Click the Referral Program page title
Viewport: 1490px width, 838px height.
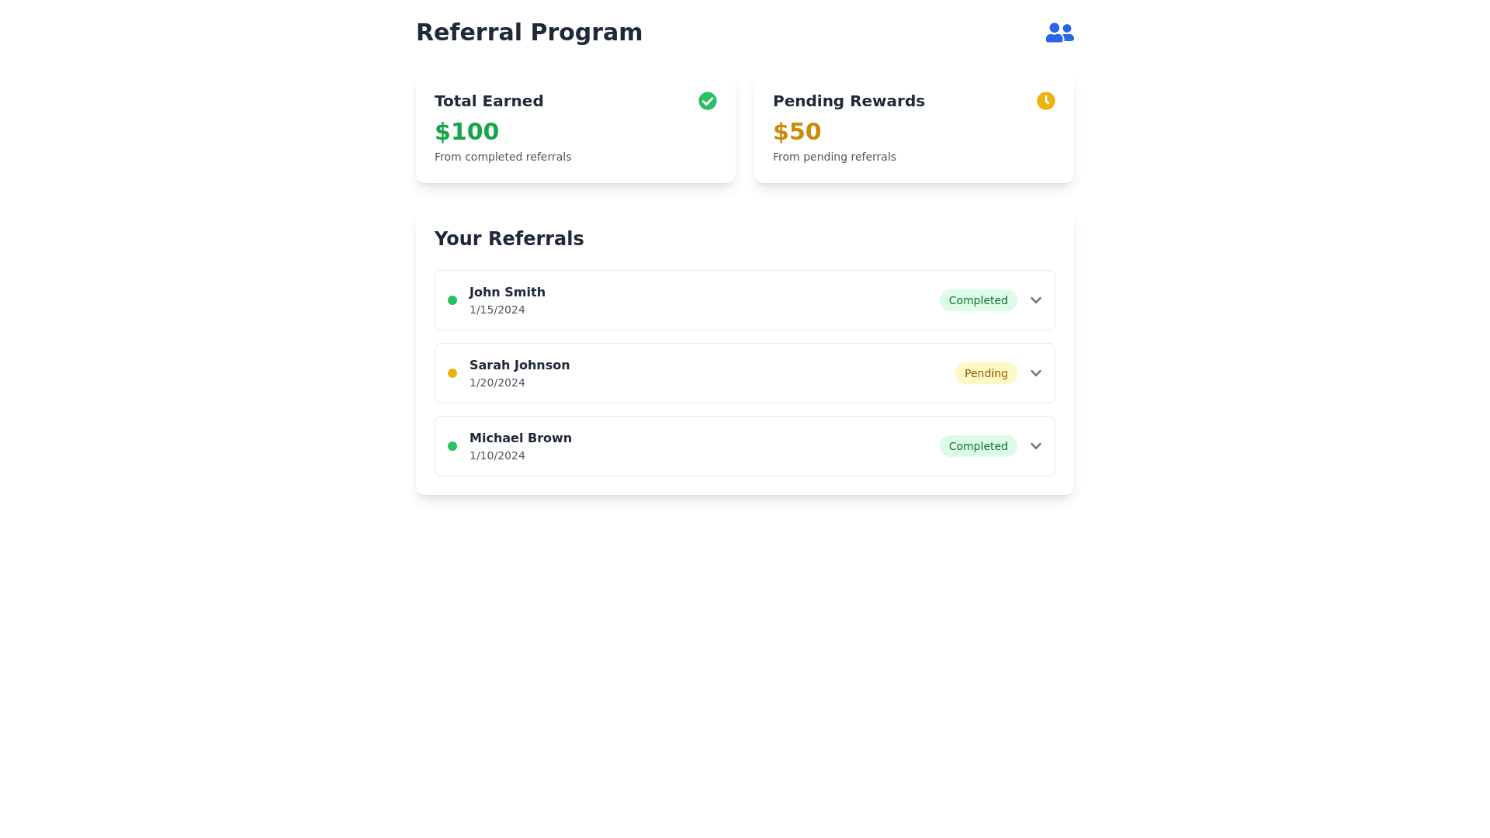point(528,33)
